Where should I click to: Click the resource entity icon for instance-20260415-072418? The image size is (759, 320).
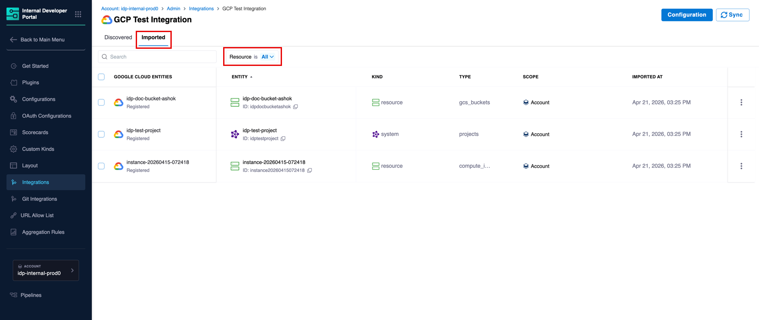[235, 166]
